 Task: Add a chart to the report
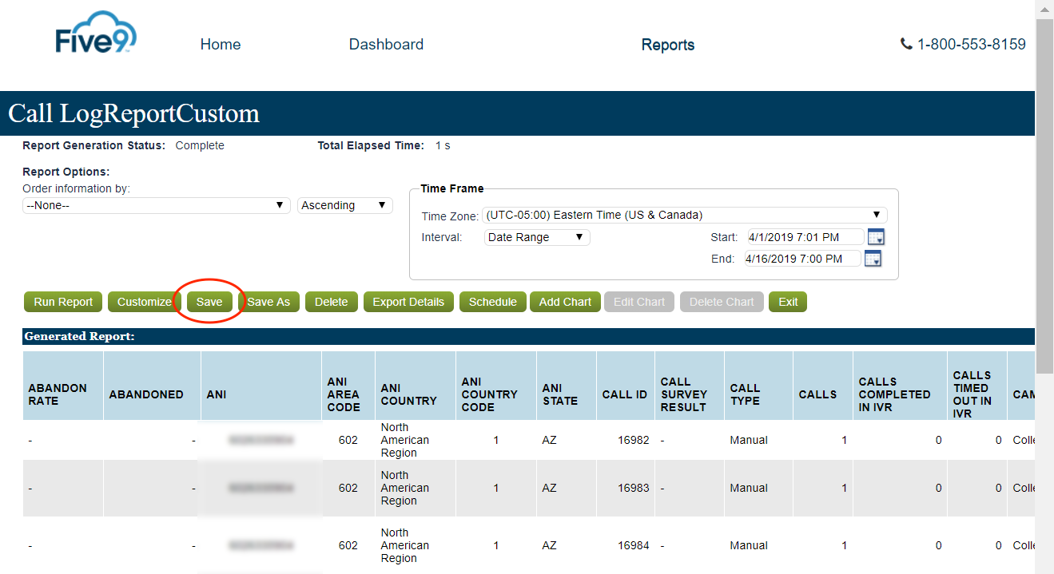coord(565,302)
